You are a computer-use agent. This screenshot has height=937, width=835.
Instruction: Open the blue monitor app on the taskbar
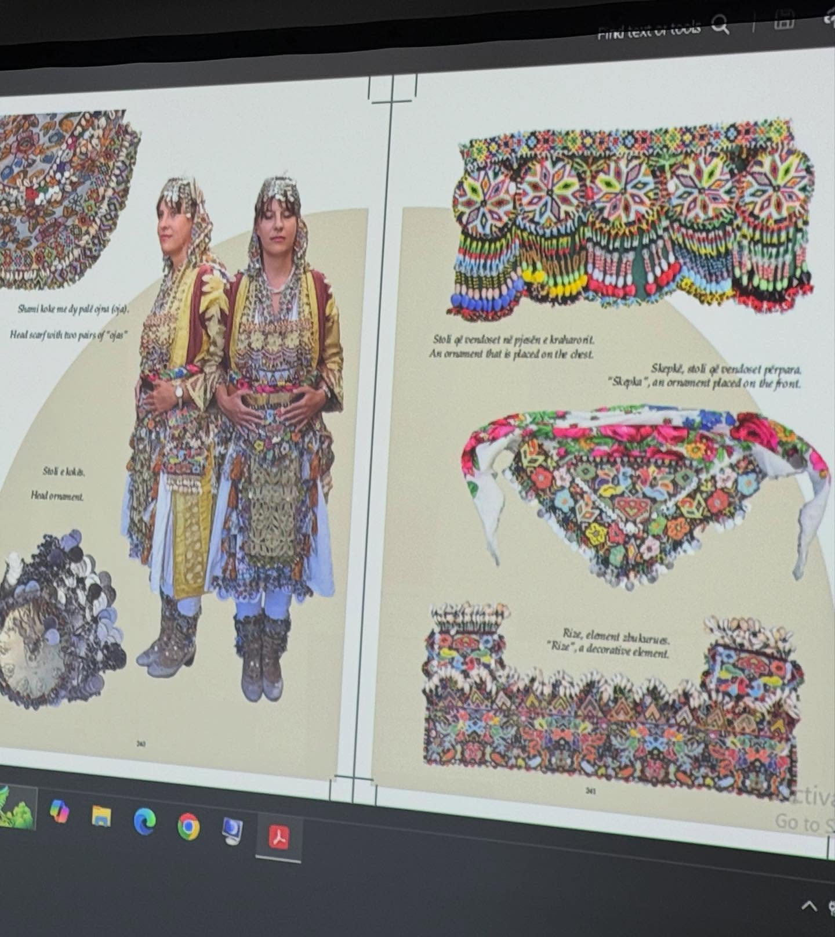(233, 831)
